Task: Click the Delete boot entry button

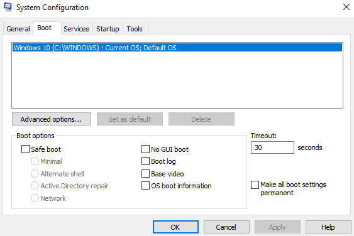Action: coord(201,119)
